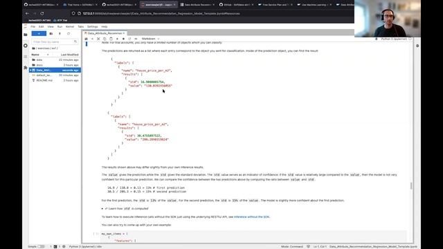Create a new folder in the file browser

tap(51, 34)
